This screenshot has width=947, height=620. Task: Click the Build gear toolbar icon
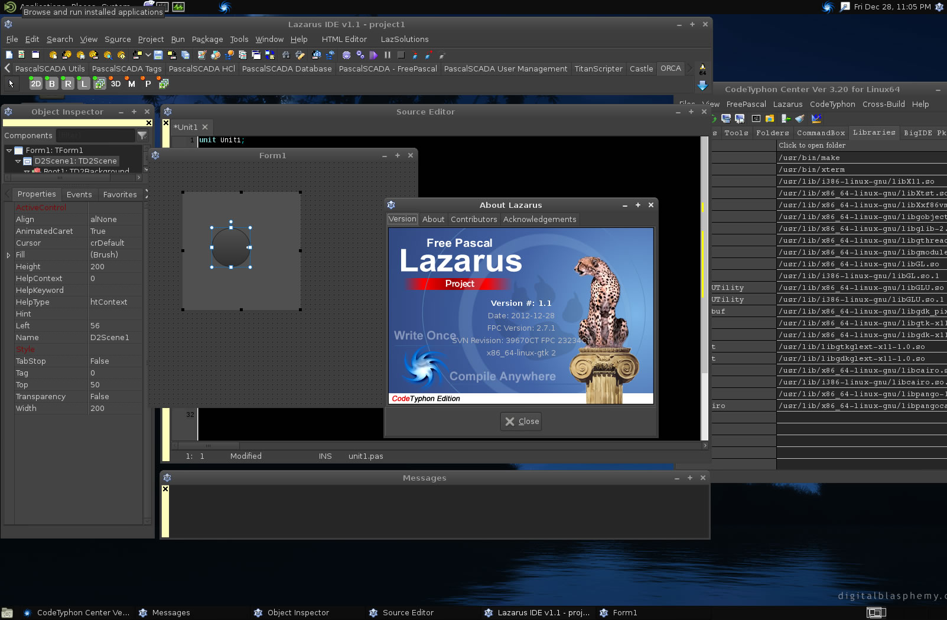pyautogui.click(x=347, y=55)
